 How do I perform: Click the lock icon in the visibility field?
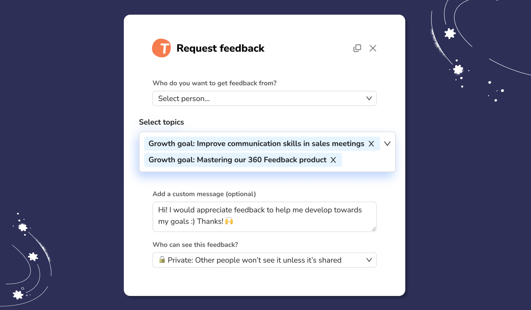[162, 260]
